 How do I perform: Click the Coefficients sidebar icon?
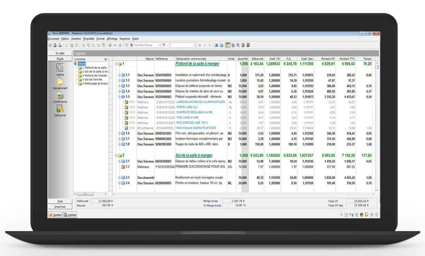[60, 96]
